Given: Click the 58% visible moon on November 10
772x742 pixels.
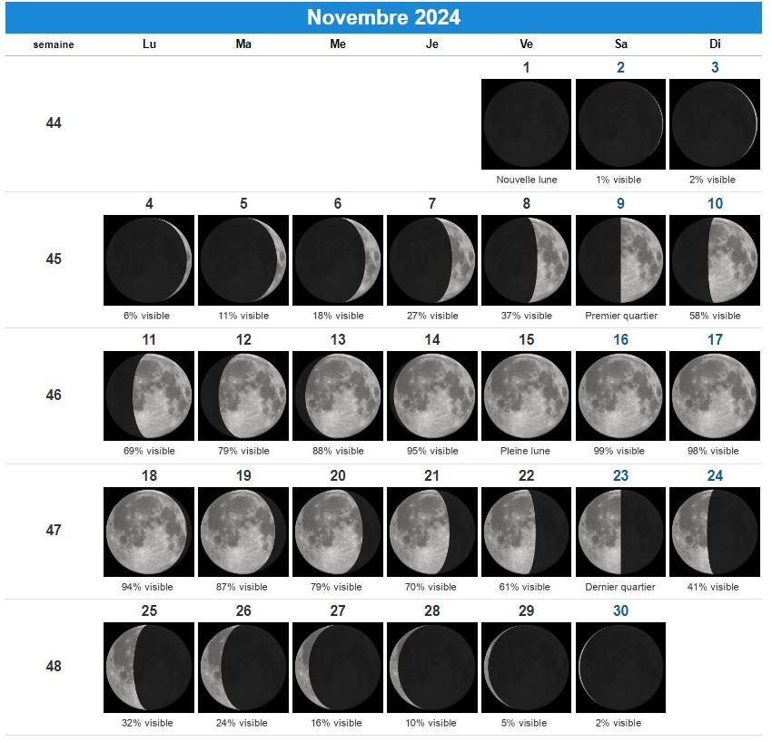Looking at the screenshot, I should [x=715, y=260].
